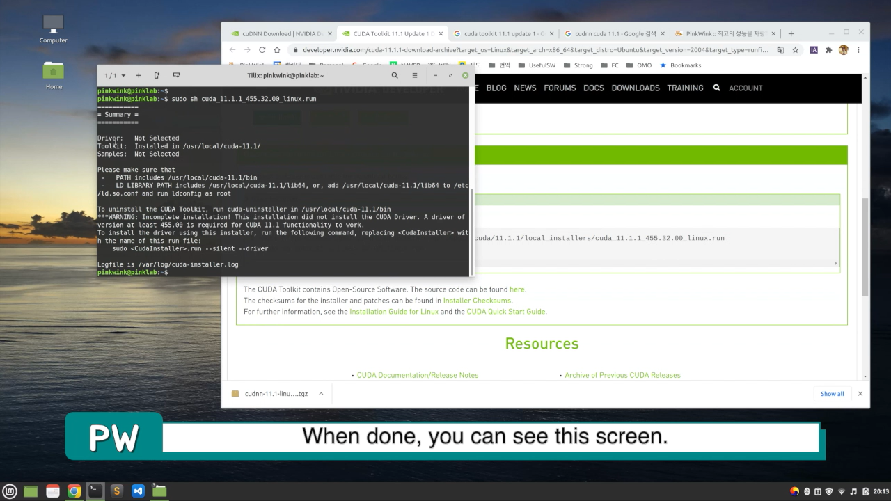Close the Chrome downloads bar
The width and height of the screenshot is (891, 501).
tap(860, 393)
